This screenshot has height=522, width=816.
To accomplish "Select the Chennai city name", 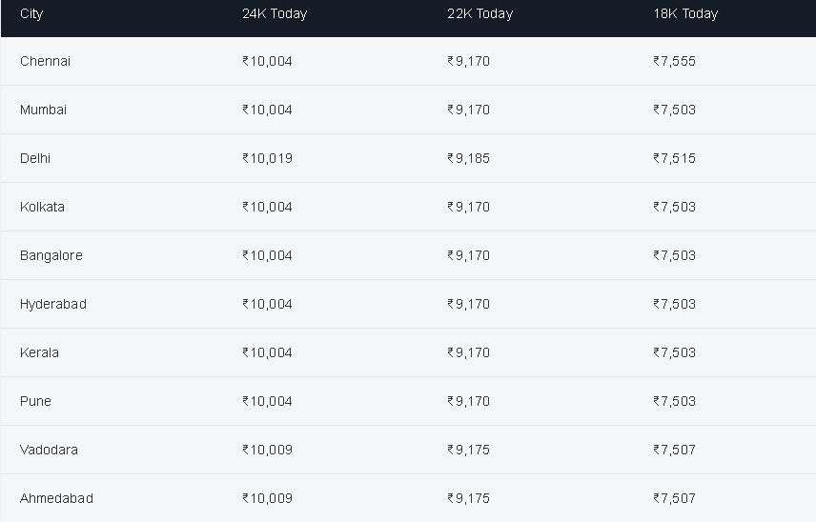I will tap(45, 61).
